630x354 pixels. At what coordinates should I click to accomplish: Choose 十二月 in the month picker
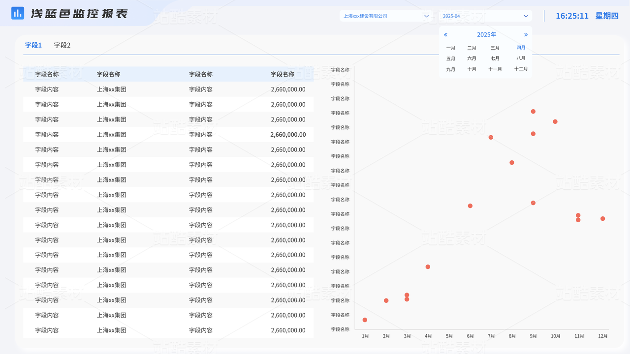[x=521, y=69]
